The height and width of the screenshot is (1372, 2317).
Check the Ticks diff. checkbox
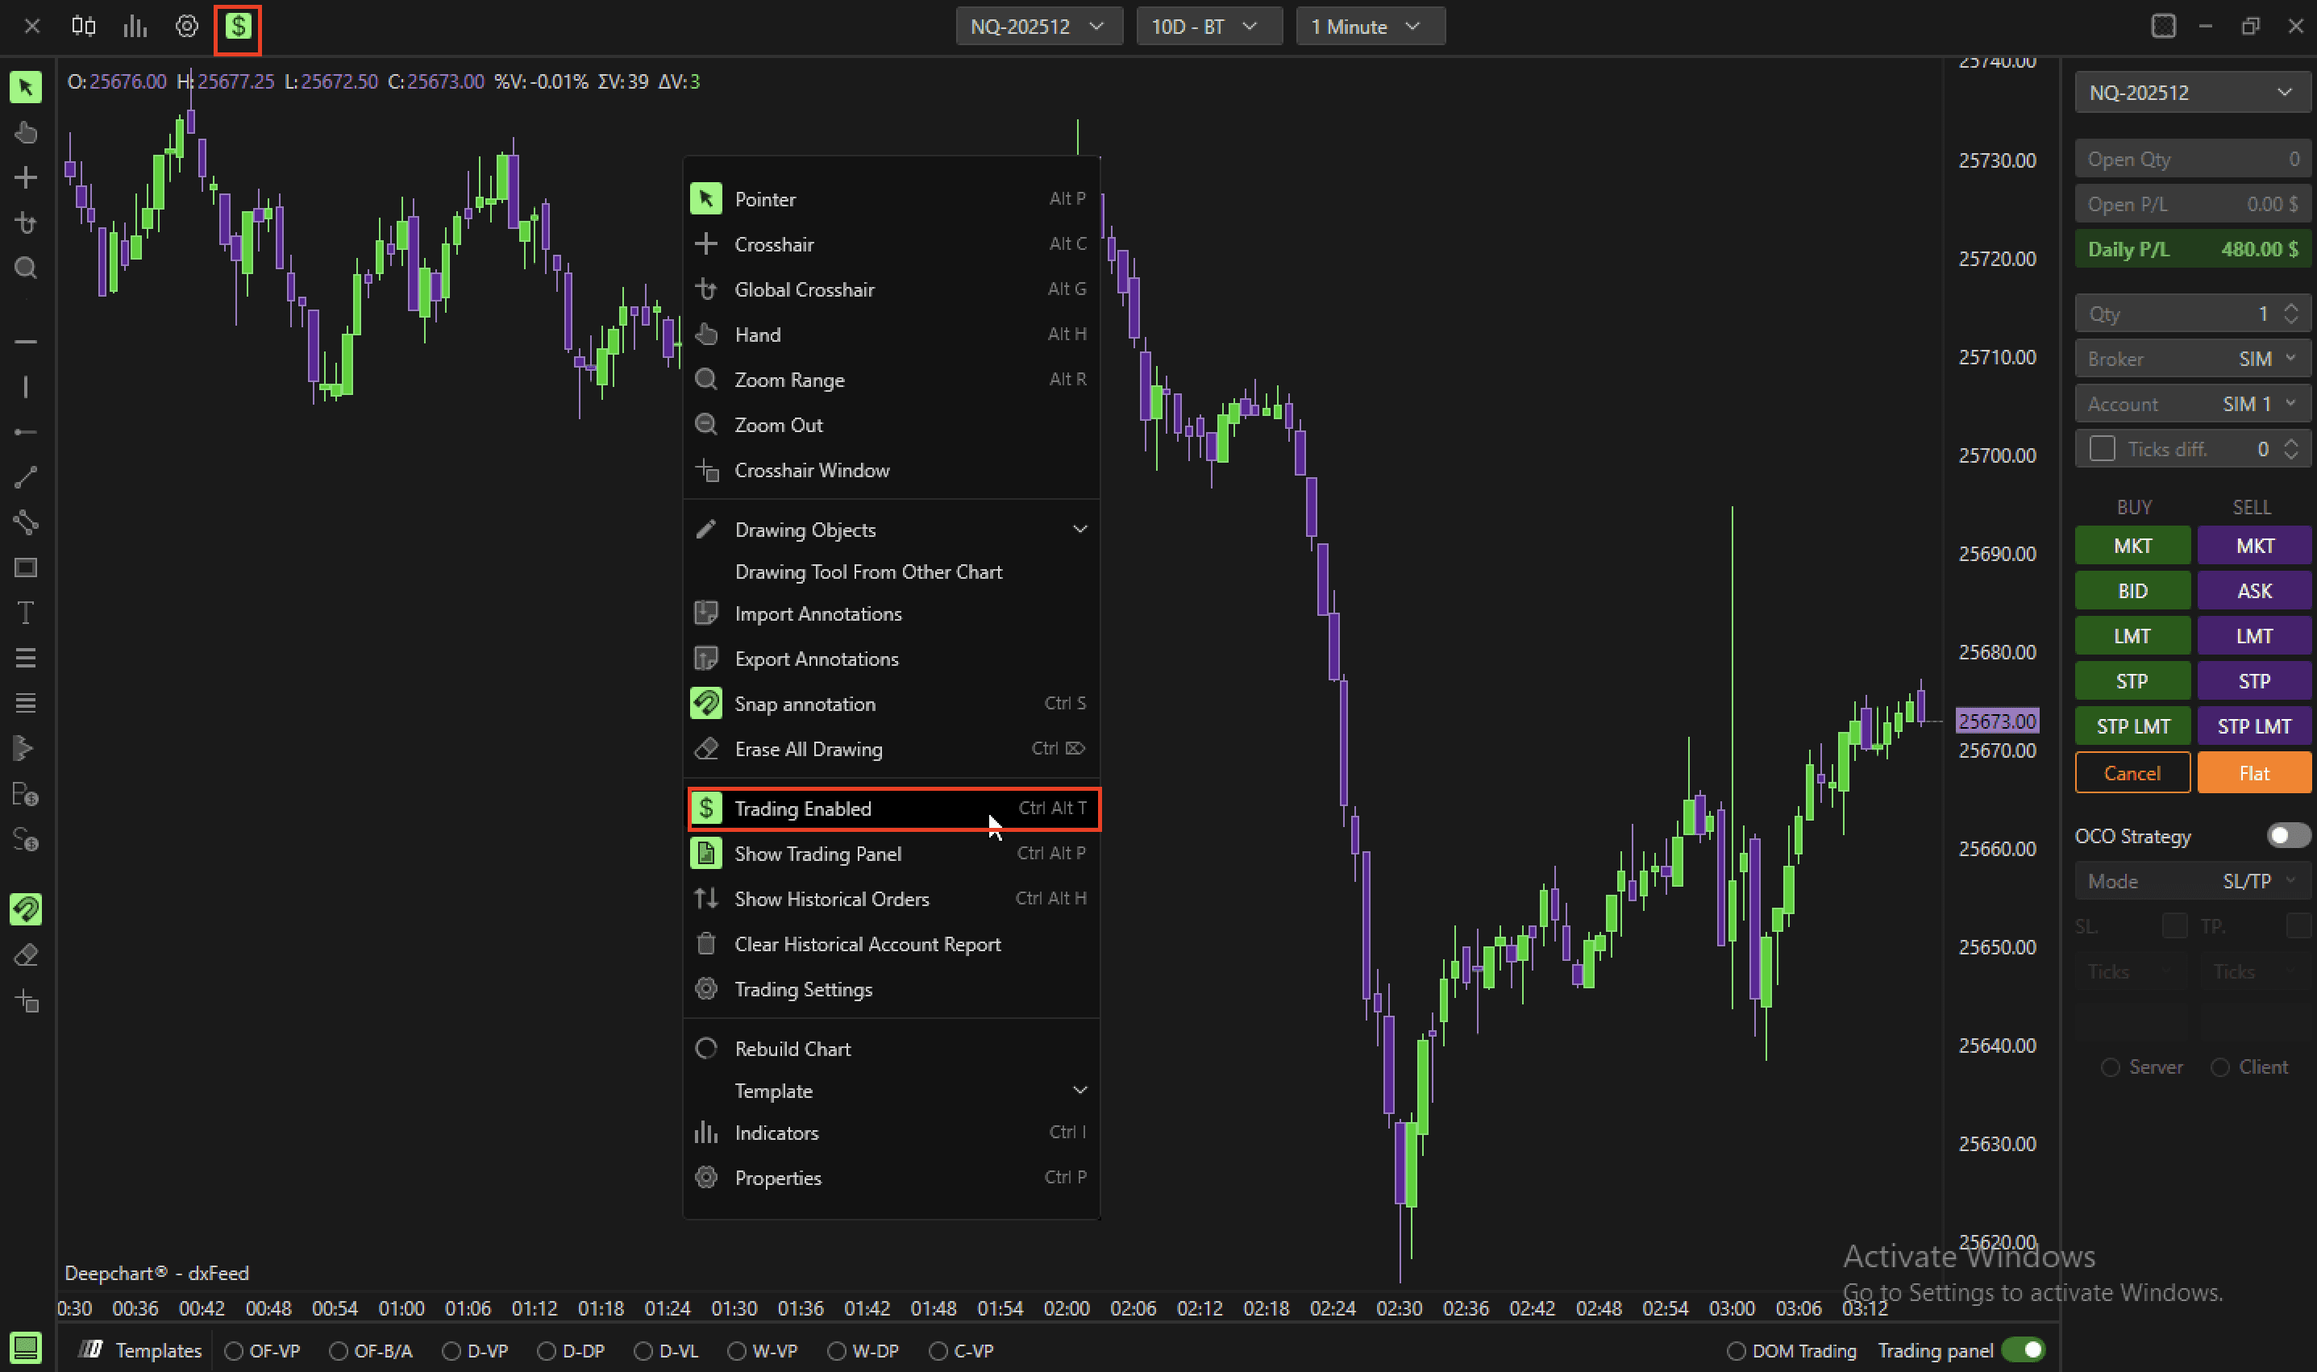(x=2102, y=449)
